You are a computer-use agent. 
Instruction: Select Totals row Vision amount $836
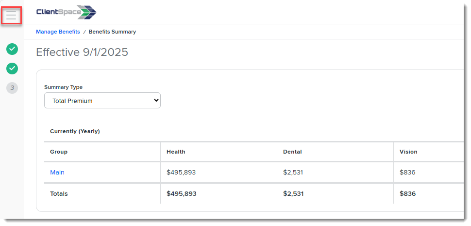[x=407, y=194]
